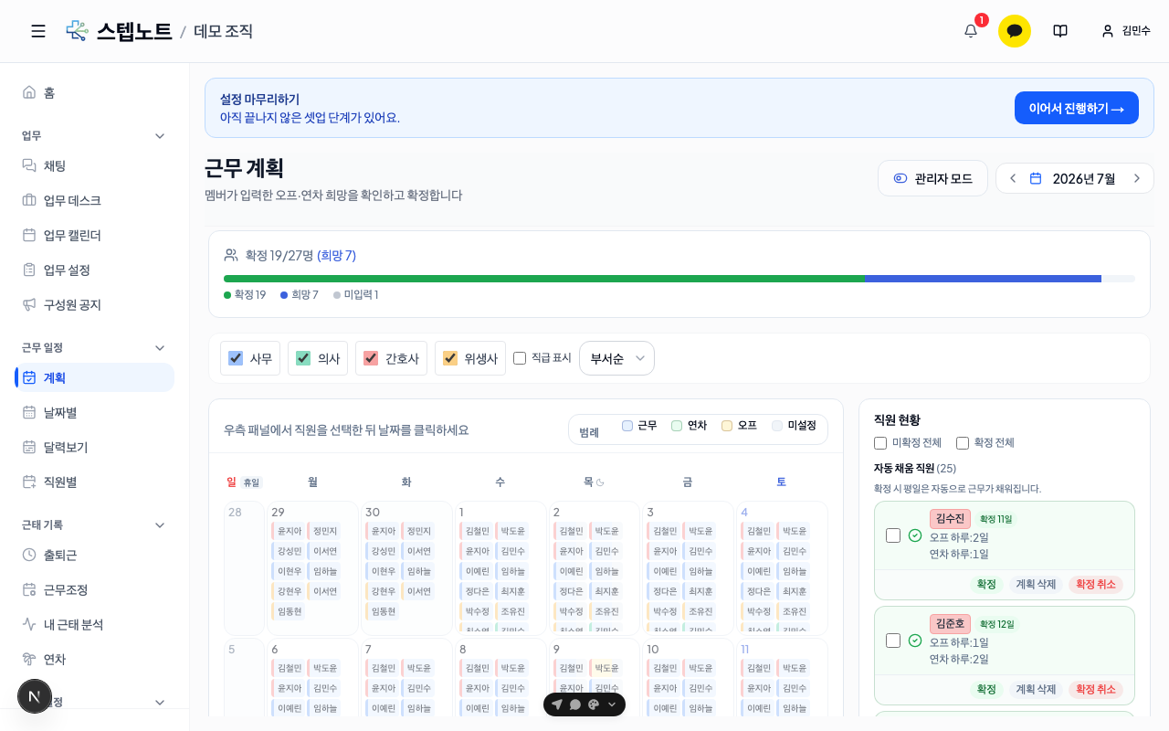Click the 날짜별 calendar grid icon
The width and height of the screenshot is (1169, 731).
pyautogui.click(x=29, y=412)
